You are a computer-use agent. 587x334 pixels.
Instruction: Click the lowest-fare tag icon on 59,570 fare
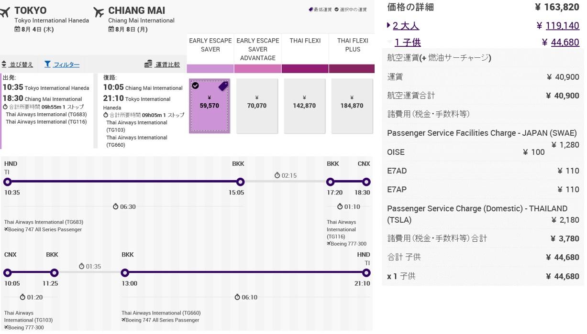(223, 86)
